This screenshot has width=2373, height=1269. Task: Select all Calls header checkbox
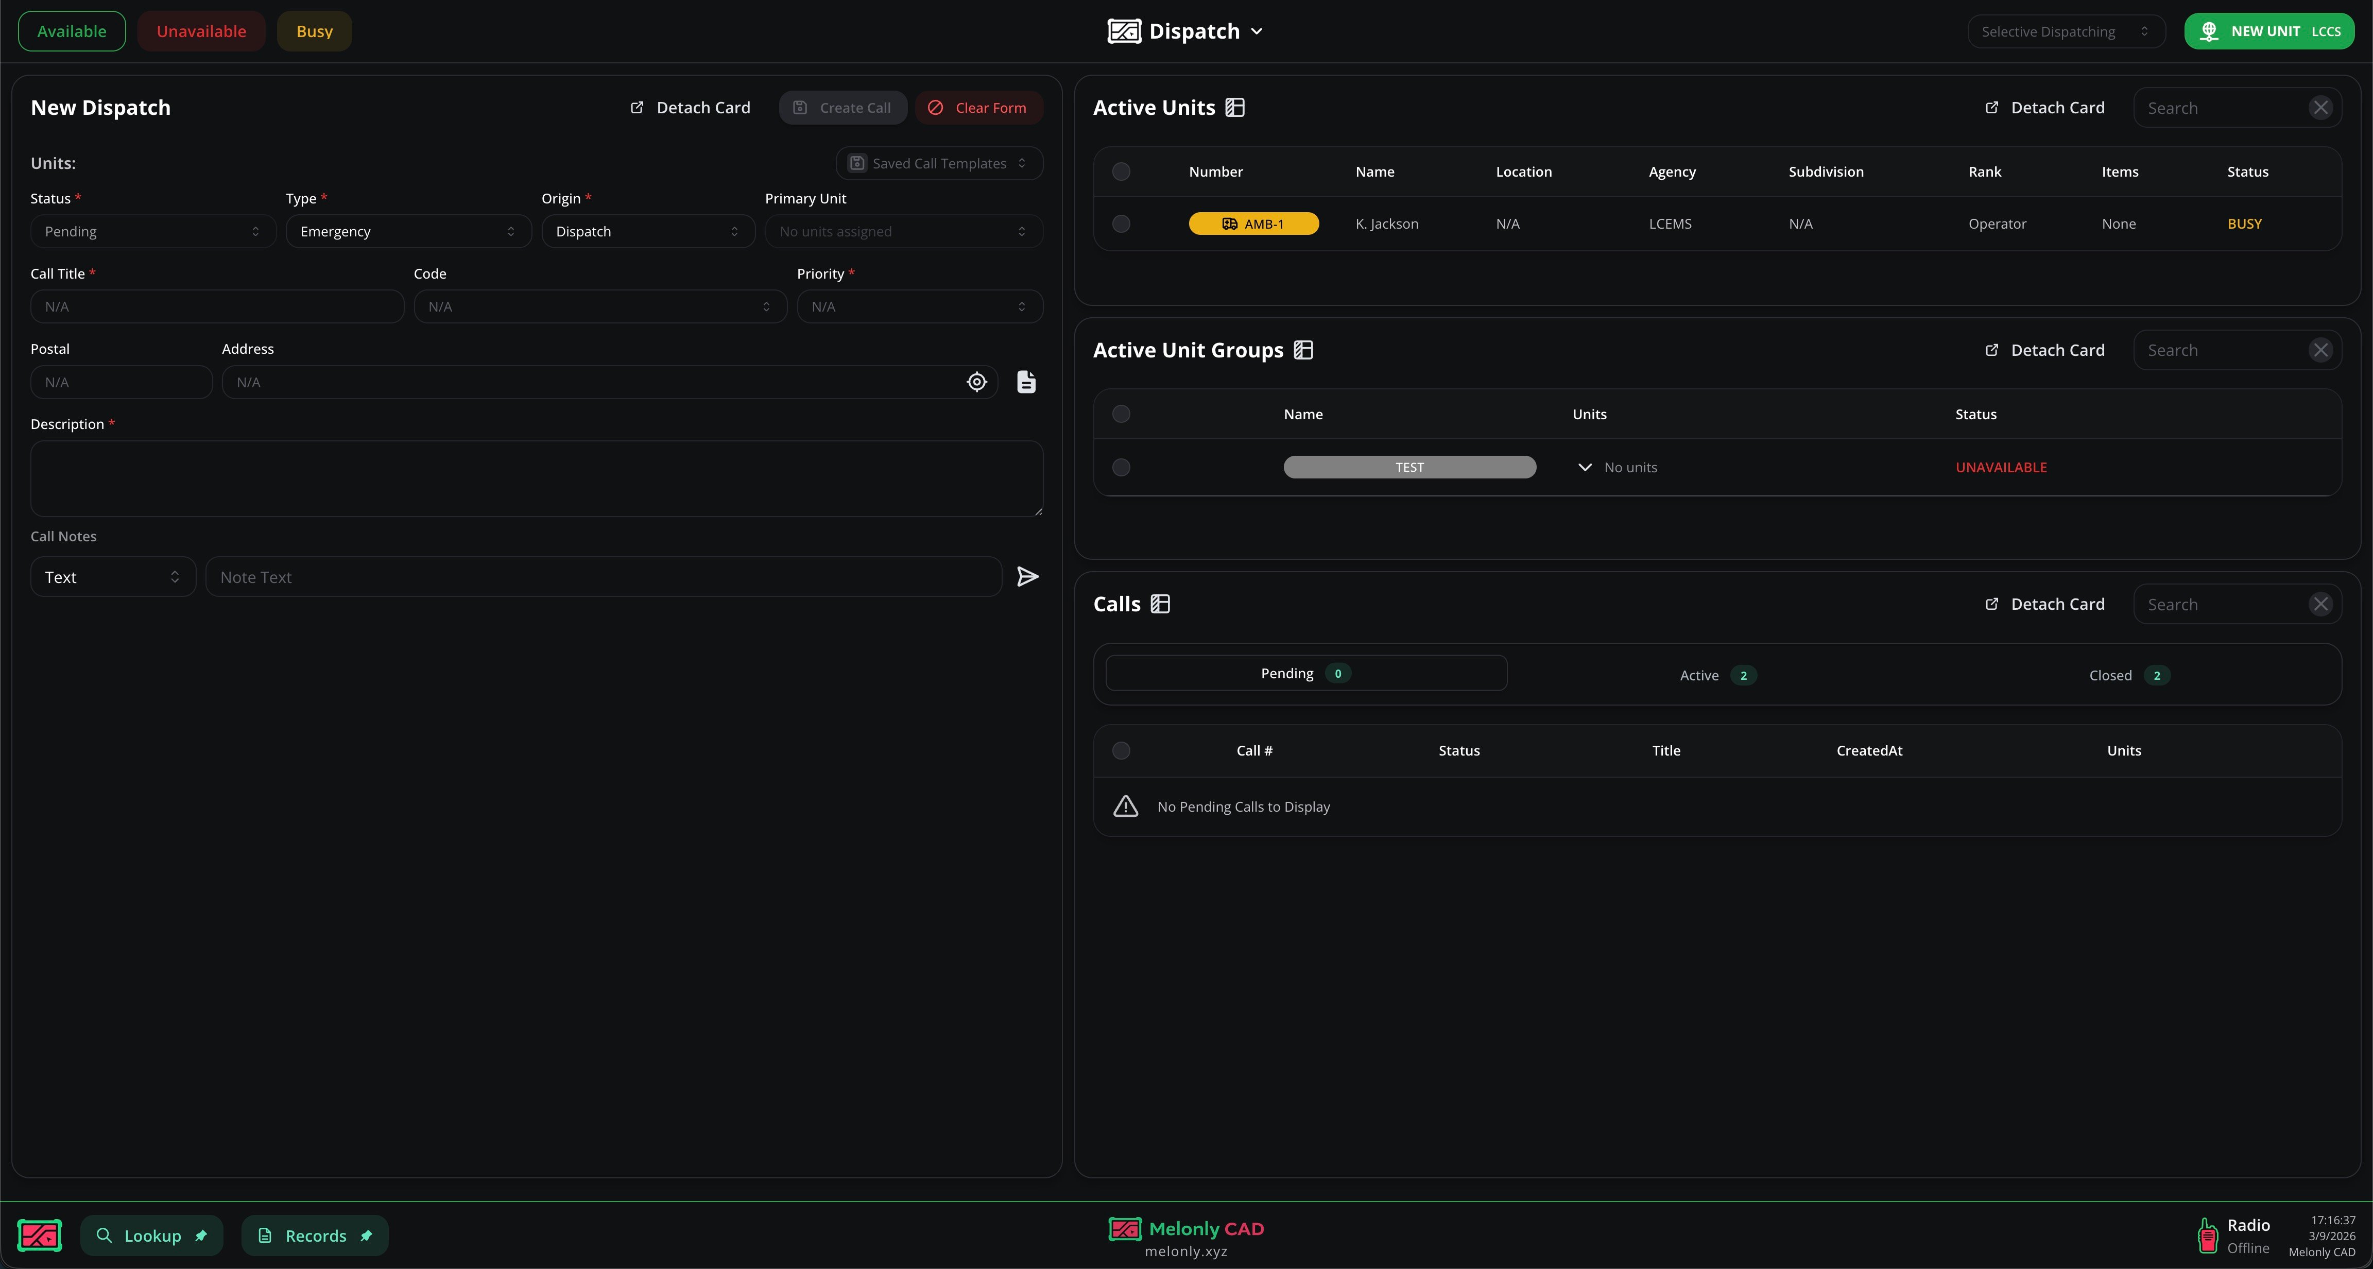coord(1121,750)
